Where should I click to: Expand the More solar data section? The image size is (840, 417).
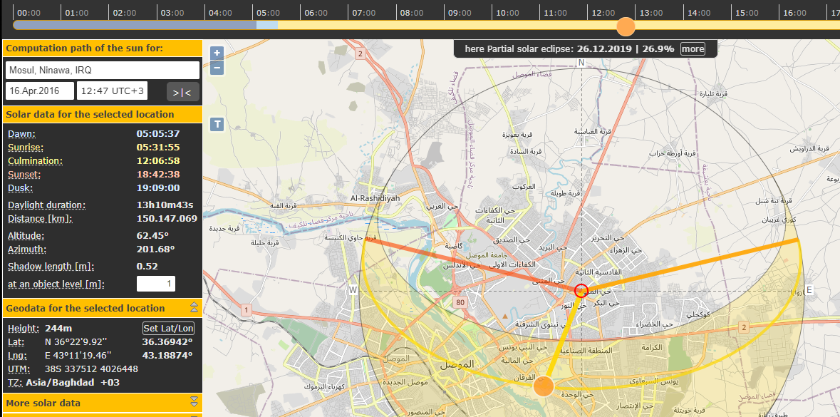tap(193, 403)
